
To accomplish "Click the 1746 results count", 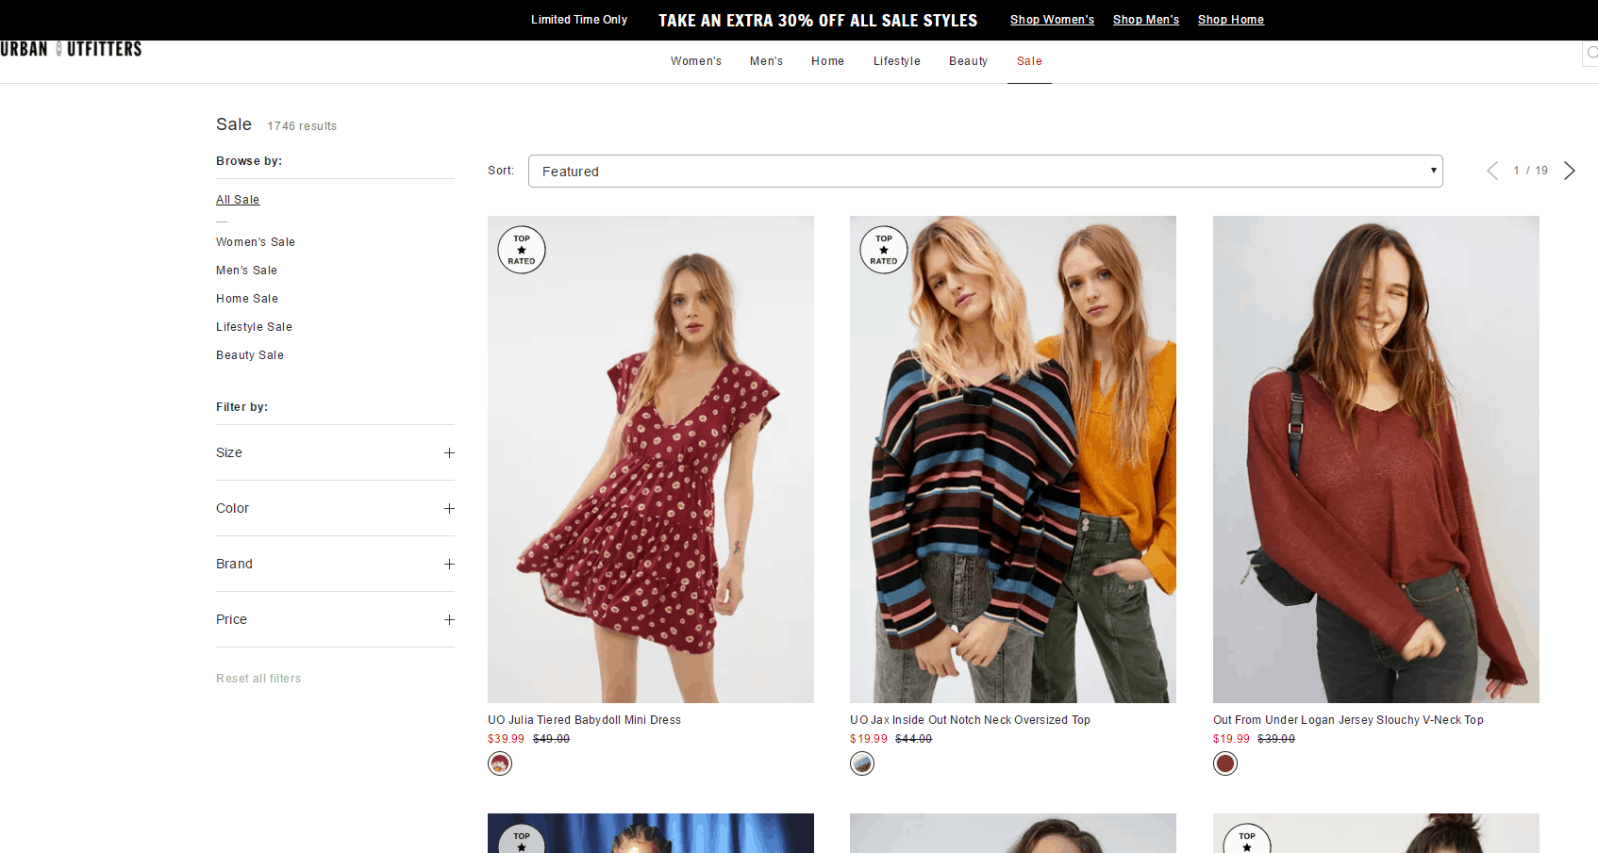I will (x=302, y=126).
